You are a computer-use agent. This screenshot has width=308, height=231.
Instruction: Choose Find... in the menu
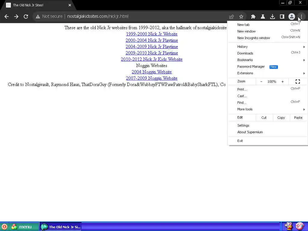coord(268,103)
